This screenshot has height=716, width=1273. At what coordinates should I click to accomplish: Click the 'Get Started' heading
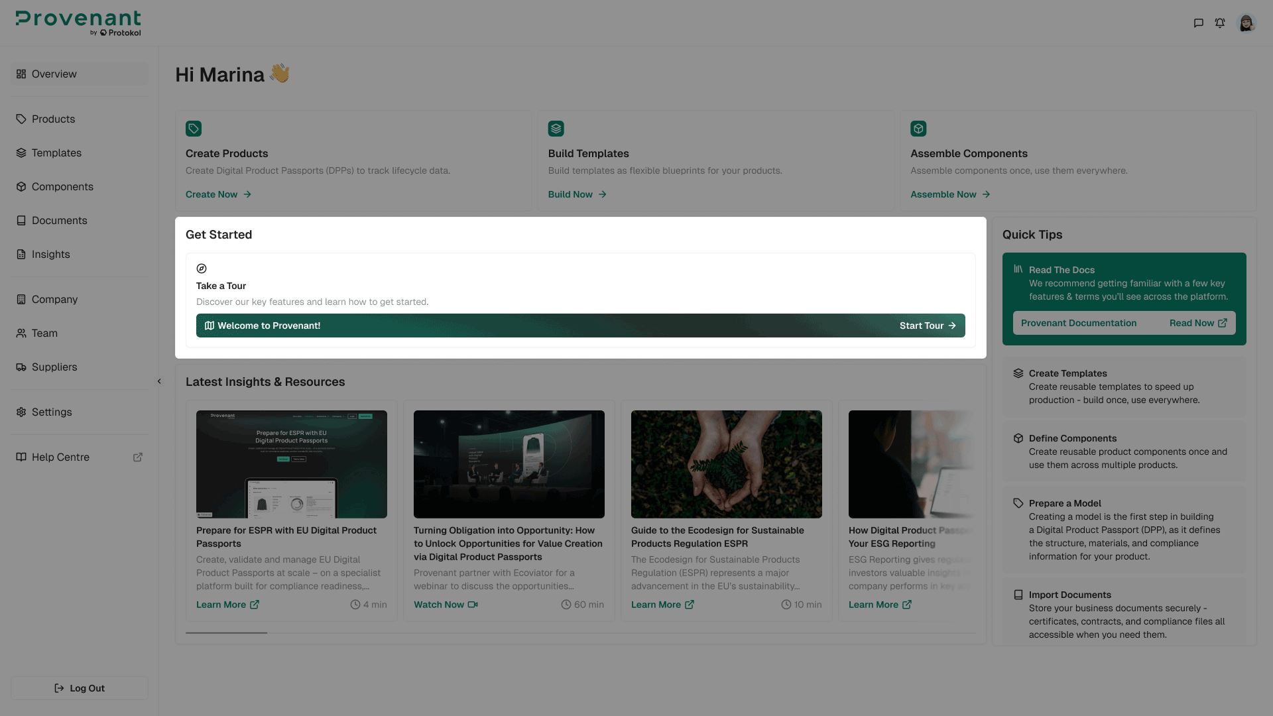[219, 235]
